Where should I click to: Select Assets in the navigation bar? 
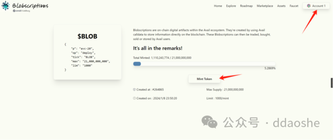point(281,6)
